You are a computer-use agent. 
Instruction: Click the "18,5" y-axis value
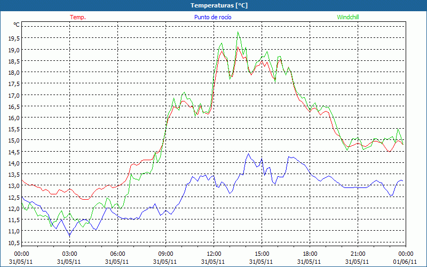tap(14, 61)
